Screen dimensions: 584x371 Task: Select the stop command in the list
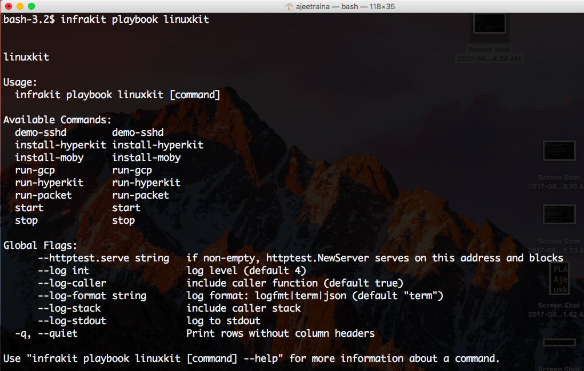coord(26,220)
